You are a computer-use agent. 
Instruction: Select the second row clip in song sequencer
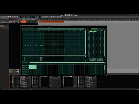pos(33,68)
